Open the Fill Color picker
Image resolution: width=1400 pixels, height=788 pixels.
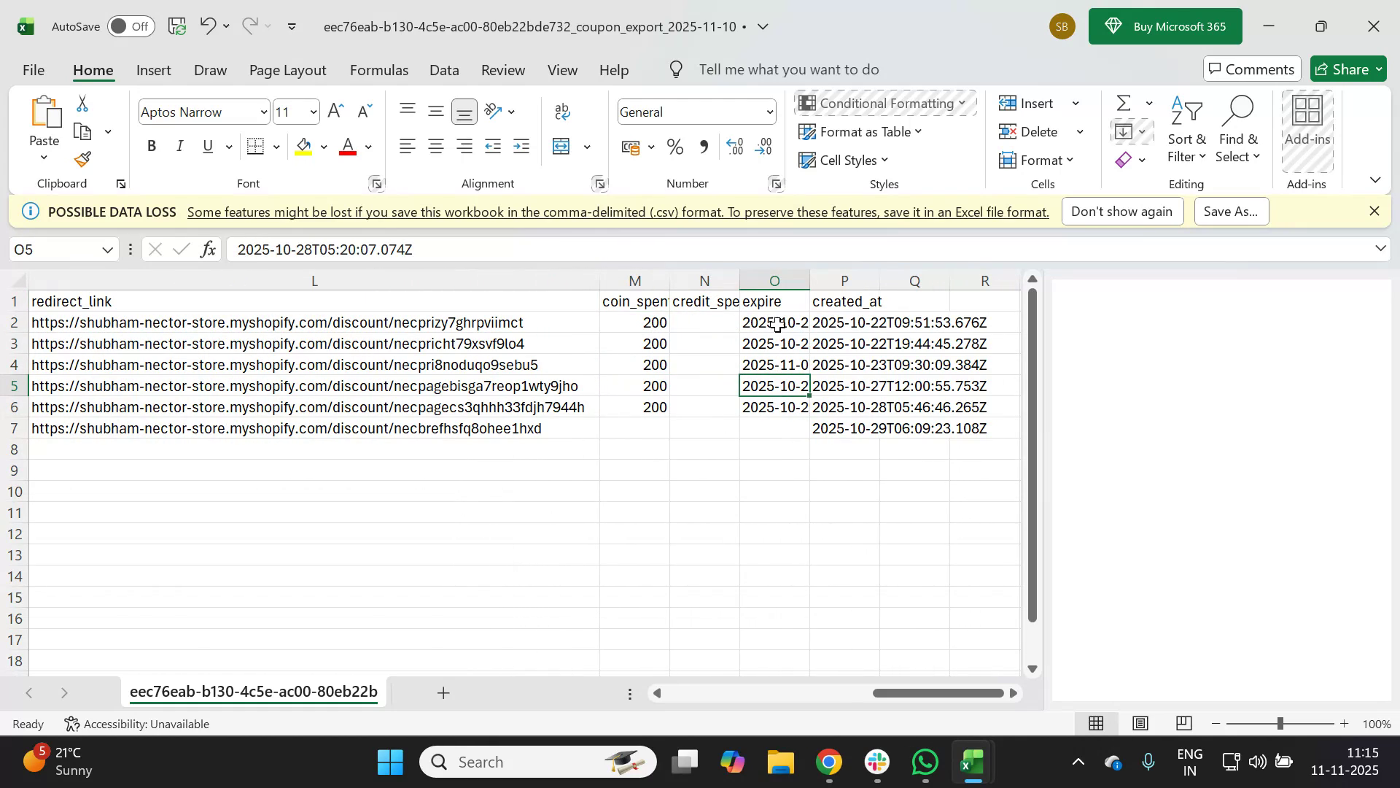point(324,146)
